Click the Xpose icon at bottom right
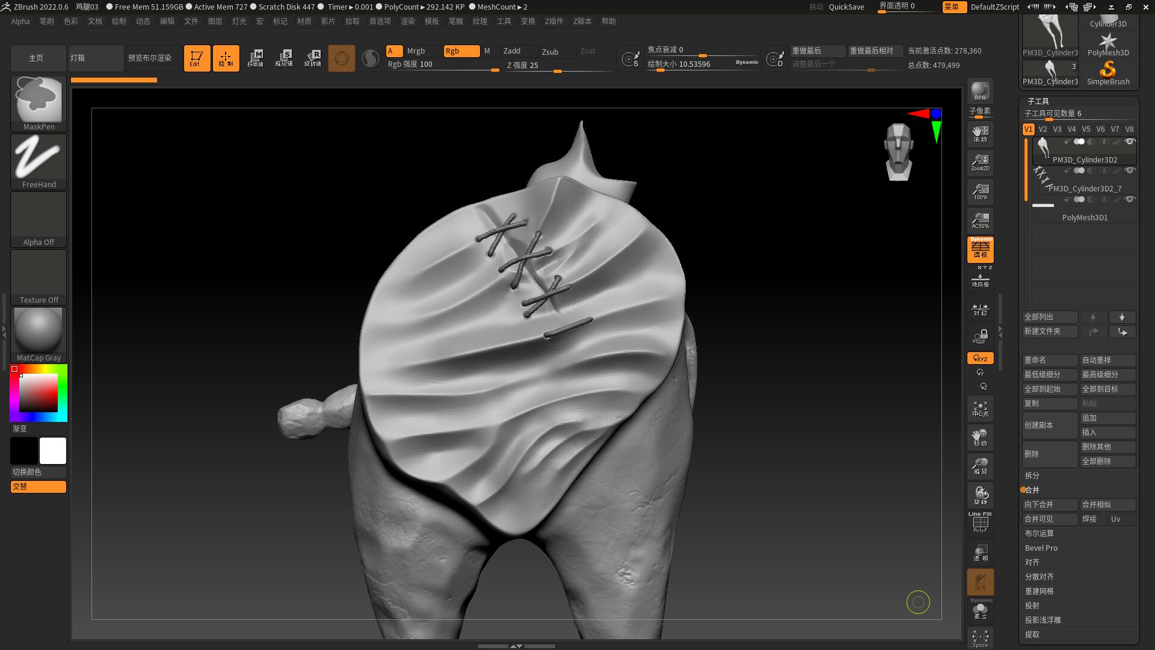Viewport: 1155px width, 650px height. point(980,638)
